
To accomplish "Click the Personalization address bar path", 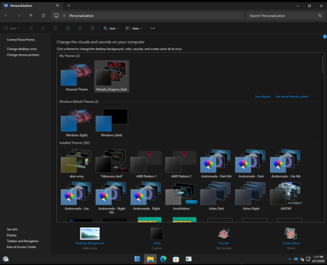I will tap(82, 16).
